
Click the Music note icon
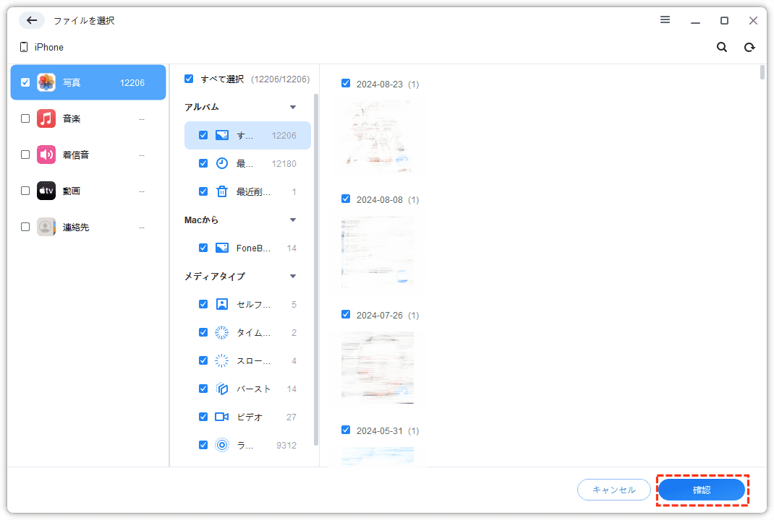pyautogui.click(x=46, y=118)
